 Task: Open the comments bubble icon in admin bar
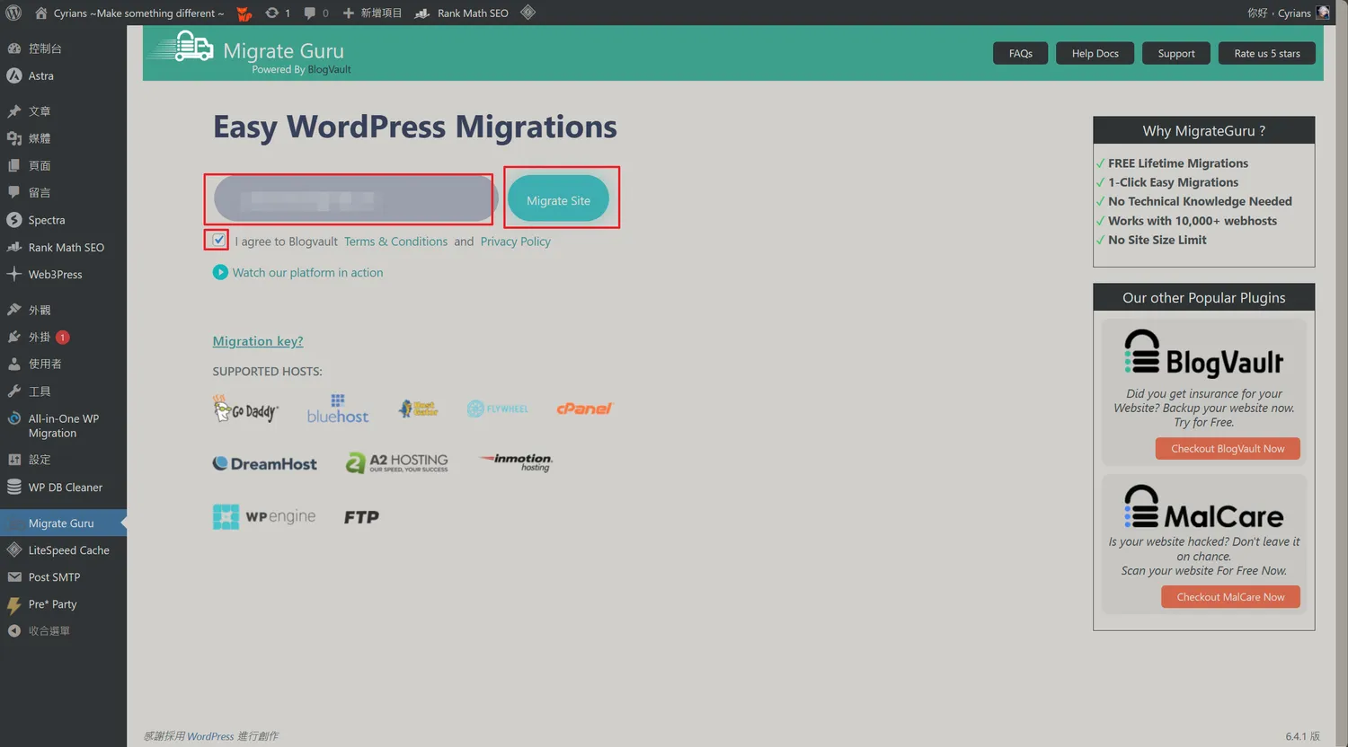coord(310,13)
